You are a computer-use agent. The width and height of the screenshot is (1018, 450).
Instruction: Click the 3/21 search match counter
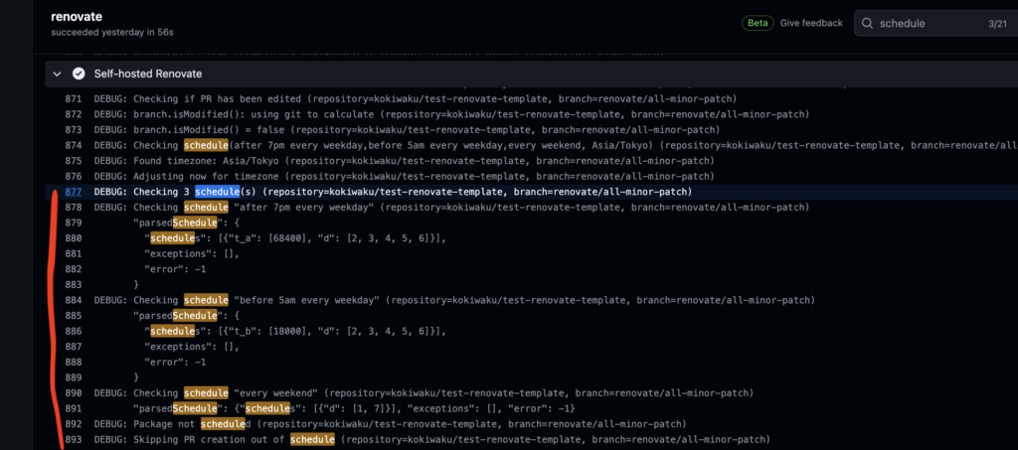(997, 23)
